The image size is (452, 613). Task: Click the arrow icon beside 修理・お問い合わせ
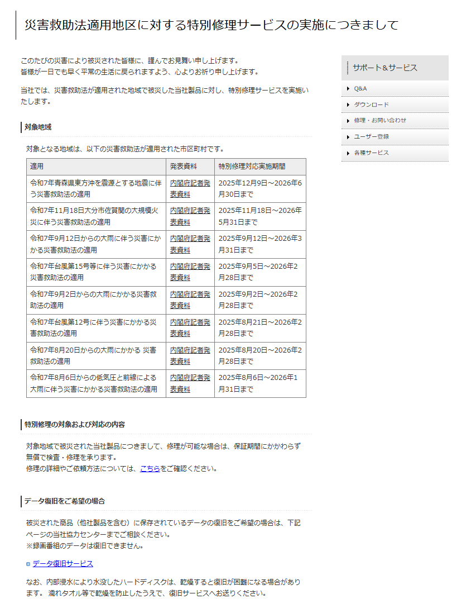click(x=348, y=121)
